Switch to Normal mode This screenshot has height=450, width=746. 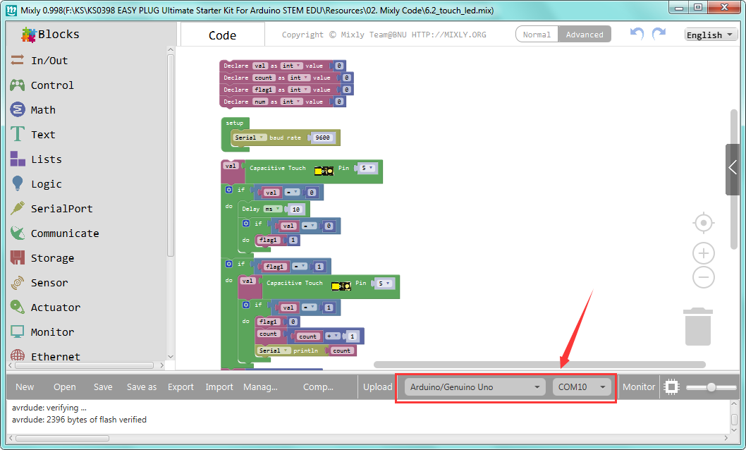tap(537, 35)
